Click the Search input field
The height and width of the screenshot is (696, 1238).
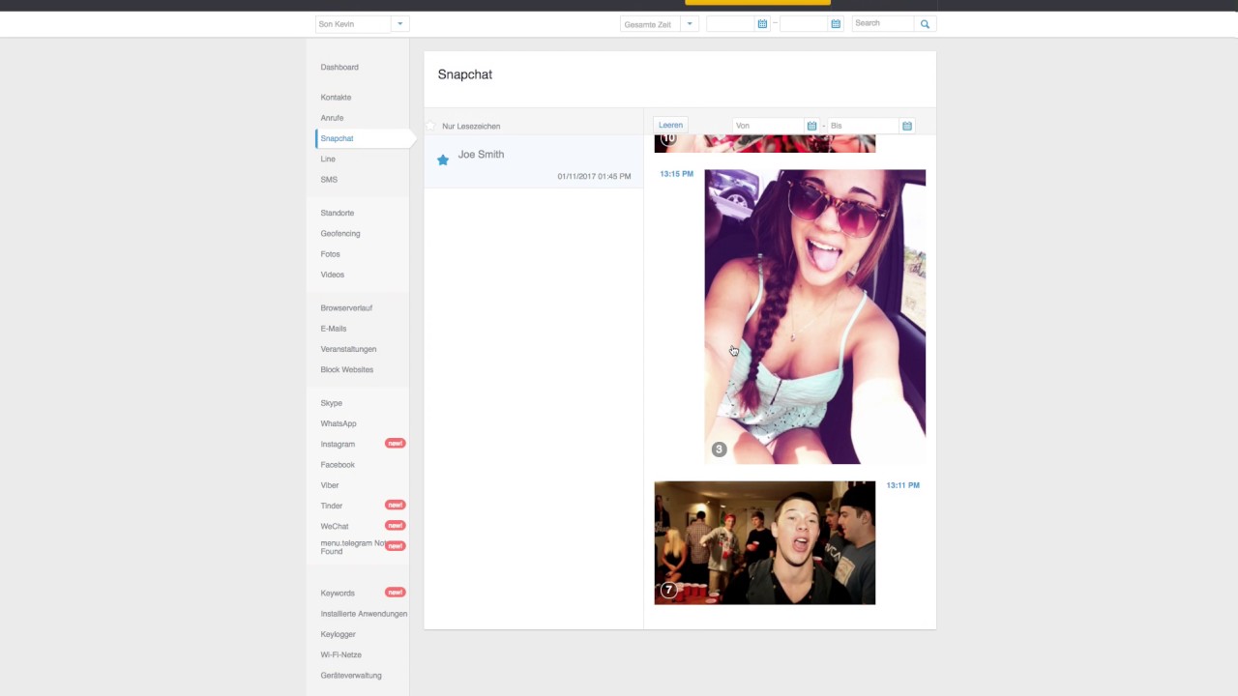pyautogui.click(x=883, y=23)
